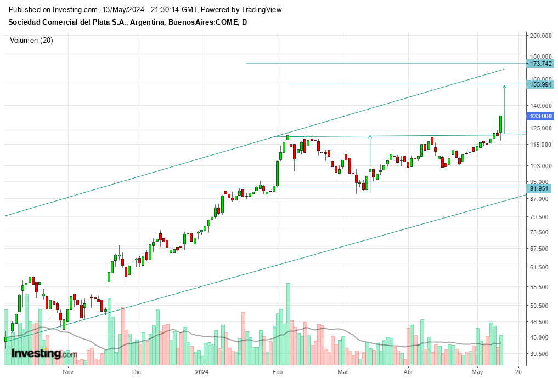Click the 180.000 price axis value
This screenshot has width=558, height=379.
coord(541,56)
